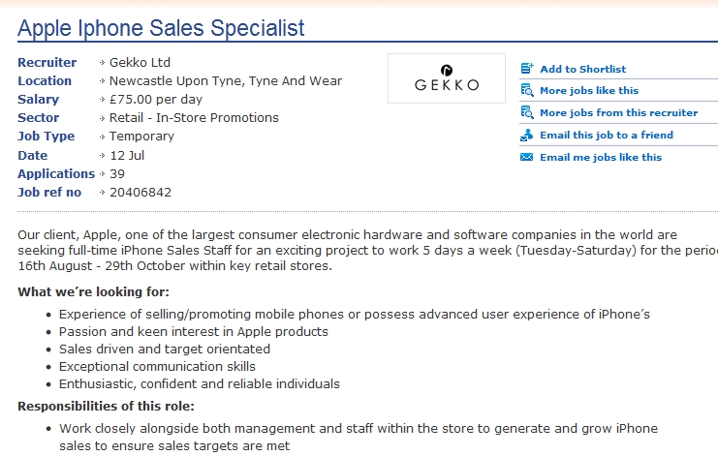Click the £75.00 per day salary value
Image resolution: width=718 pixels, height=456 pixels.
click(156, 100)
